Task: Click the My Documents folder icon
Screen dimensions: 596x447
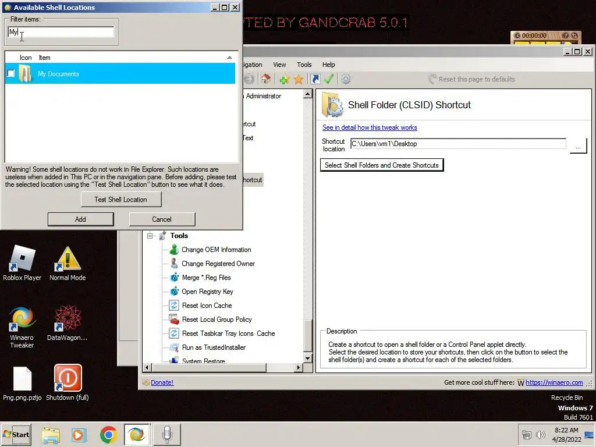Action: [x=25, y=73]
